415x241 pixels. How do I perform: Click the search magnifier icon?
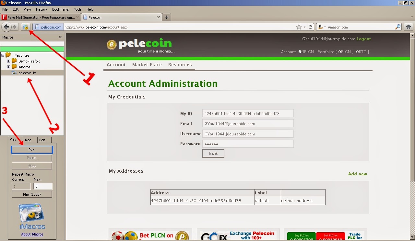point(398,27)
